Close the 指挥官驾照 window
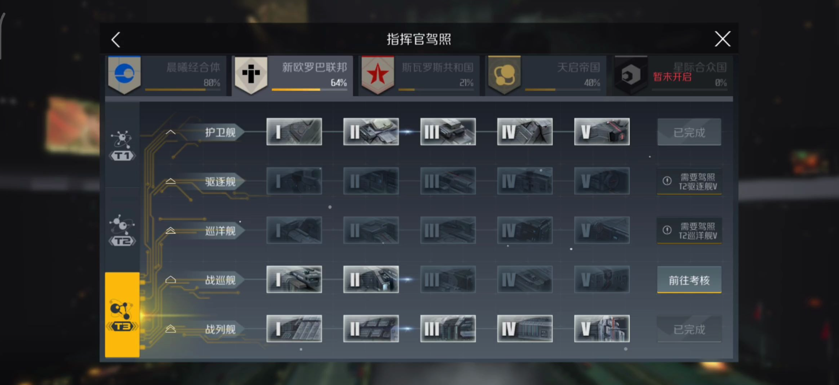This screenshot has height=385, width=839. (723, 39)
